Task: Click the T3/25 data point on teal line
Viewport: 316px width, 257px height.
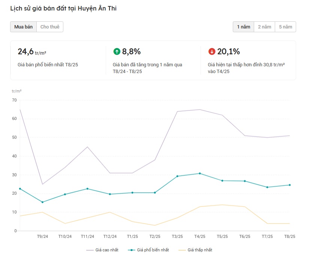Action: pyautogui.click(x=177, y=176)
